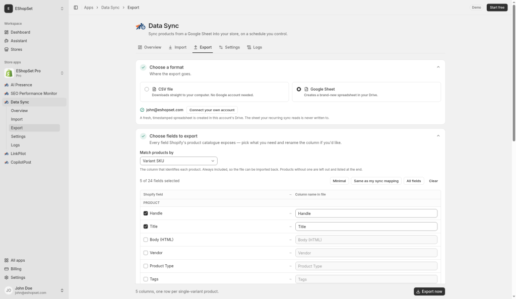516x299 pixels.
Task: Click the Start free button
Action: point(497,7)
